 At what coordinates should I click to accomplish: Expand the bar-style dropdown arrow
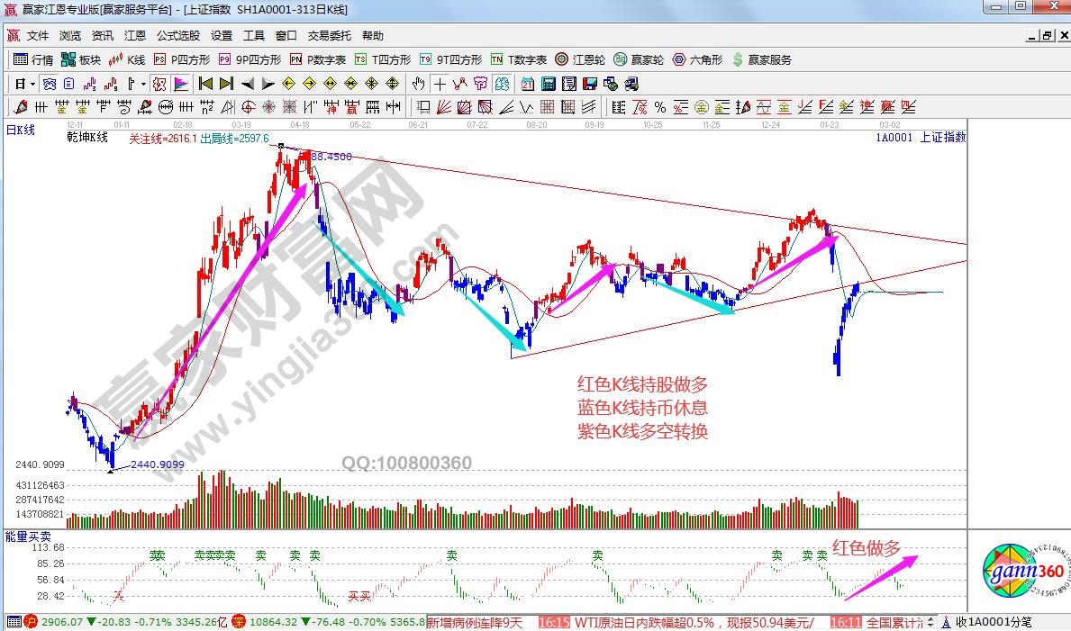click(x=143, y=84)
